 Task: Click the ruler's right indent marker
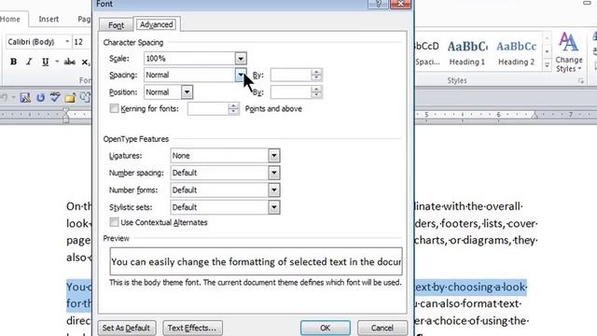pyautogui.click(x=535, y=115)
